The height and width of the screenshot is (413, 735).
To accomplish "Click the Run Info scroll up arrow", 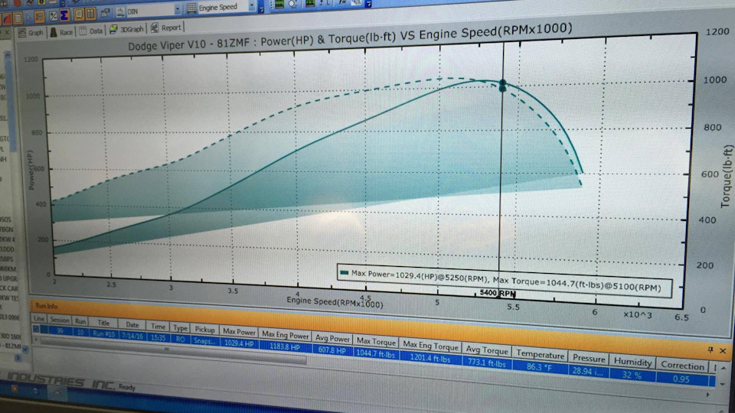I will (724, 369).
